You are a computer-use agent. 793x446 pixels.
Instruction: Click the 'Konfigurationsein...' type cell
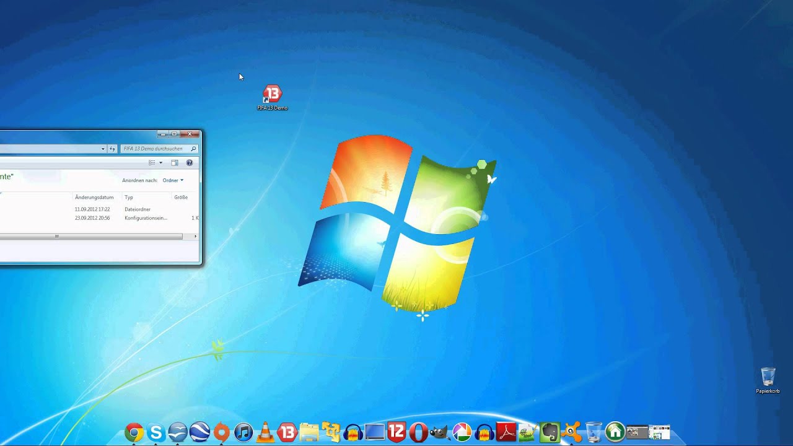[146, 218]
